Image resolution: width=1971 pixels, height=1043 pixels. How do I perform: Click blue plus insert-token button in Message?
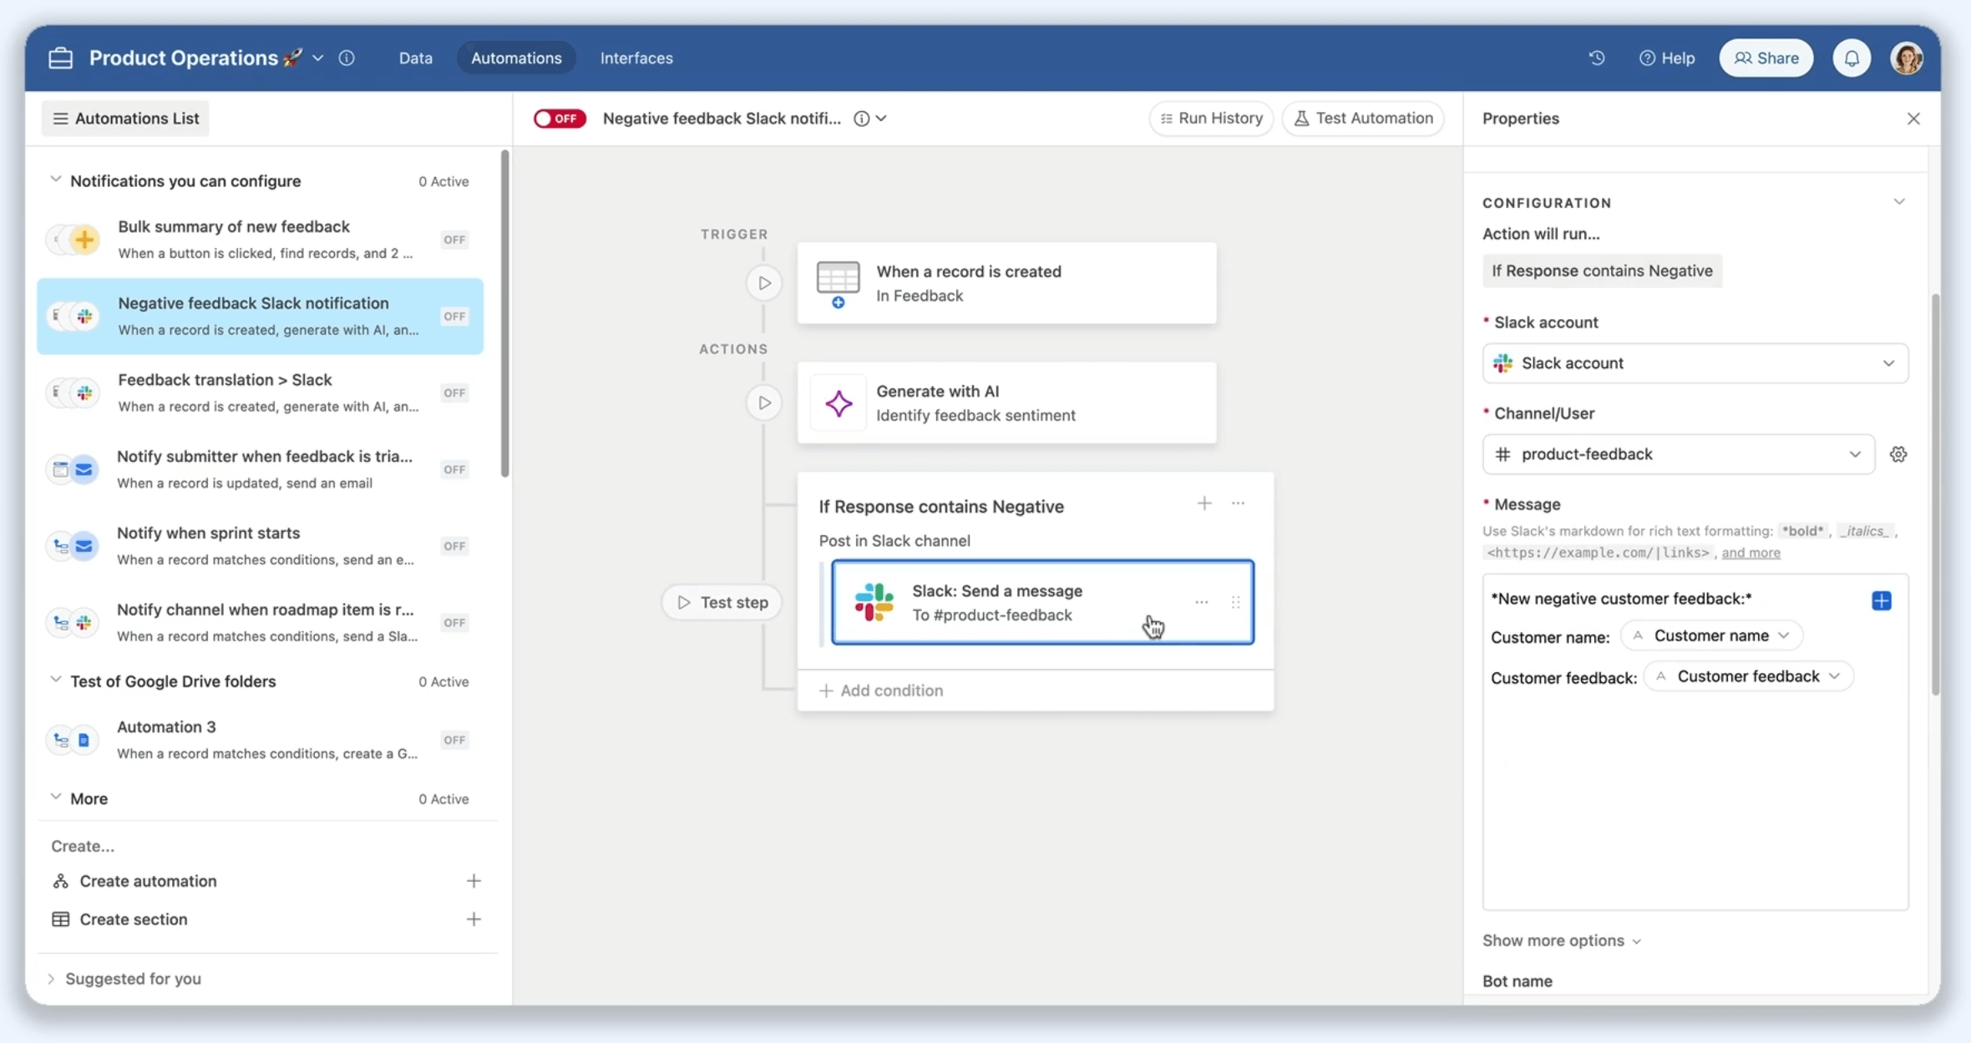[x=1881, y=600]
